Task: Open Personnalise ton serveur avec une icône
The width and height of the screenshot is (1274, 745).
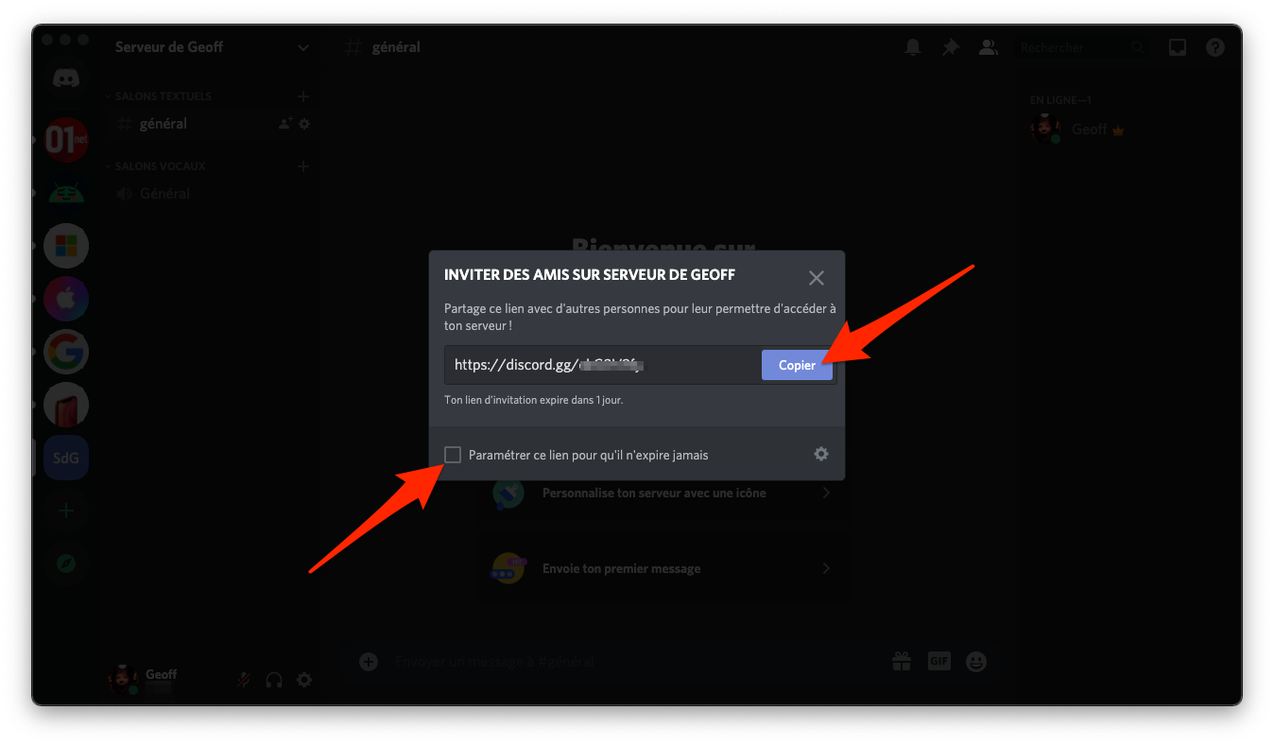Action: click(662, 494)
